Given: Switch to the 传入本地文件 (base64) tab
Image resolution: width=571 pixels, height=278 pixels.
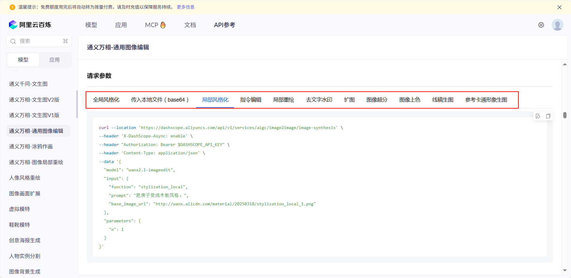Looking at the screenshot, I should coord(160,100).
